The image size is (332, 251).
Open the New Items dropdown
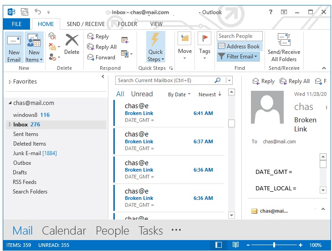click(x=34, y=47)
